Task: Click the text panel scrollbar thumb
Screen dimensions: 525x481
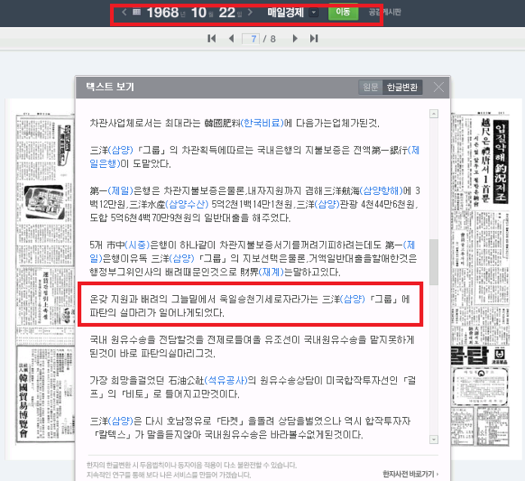Action: [x=434, y=262]
